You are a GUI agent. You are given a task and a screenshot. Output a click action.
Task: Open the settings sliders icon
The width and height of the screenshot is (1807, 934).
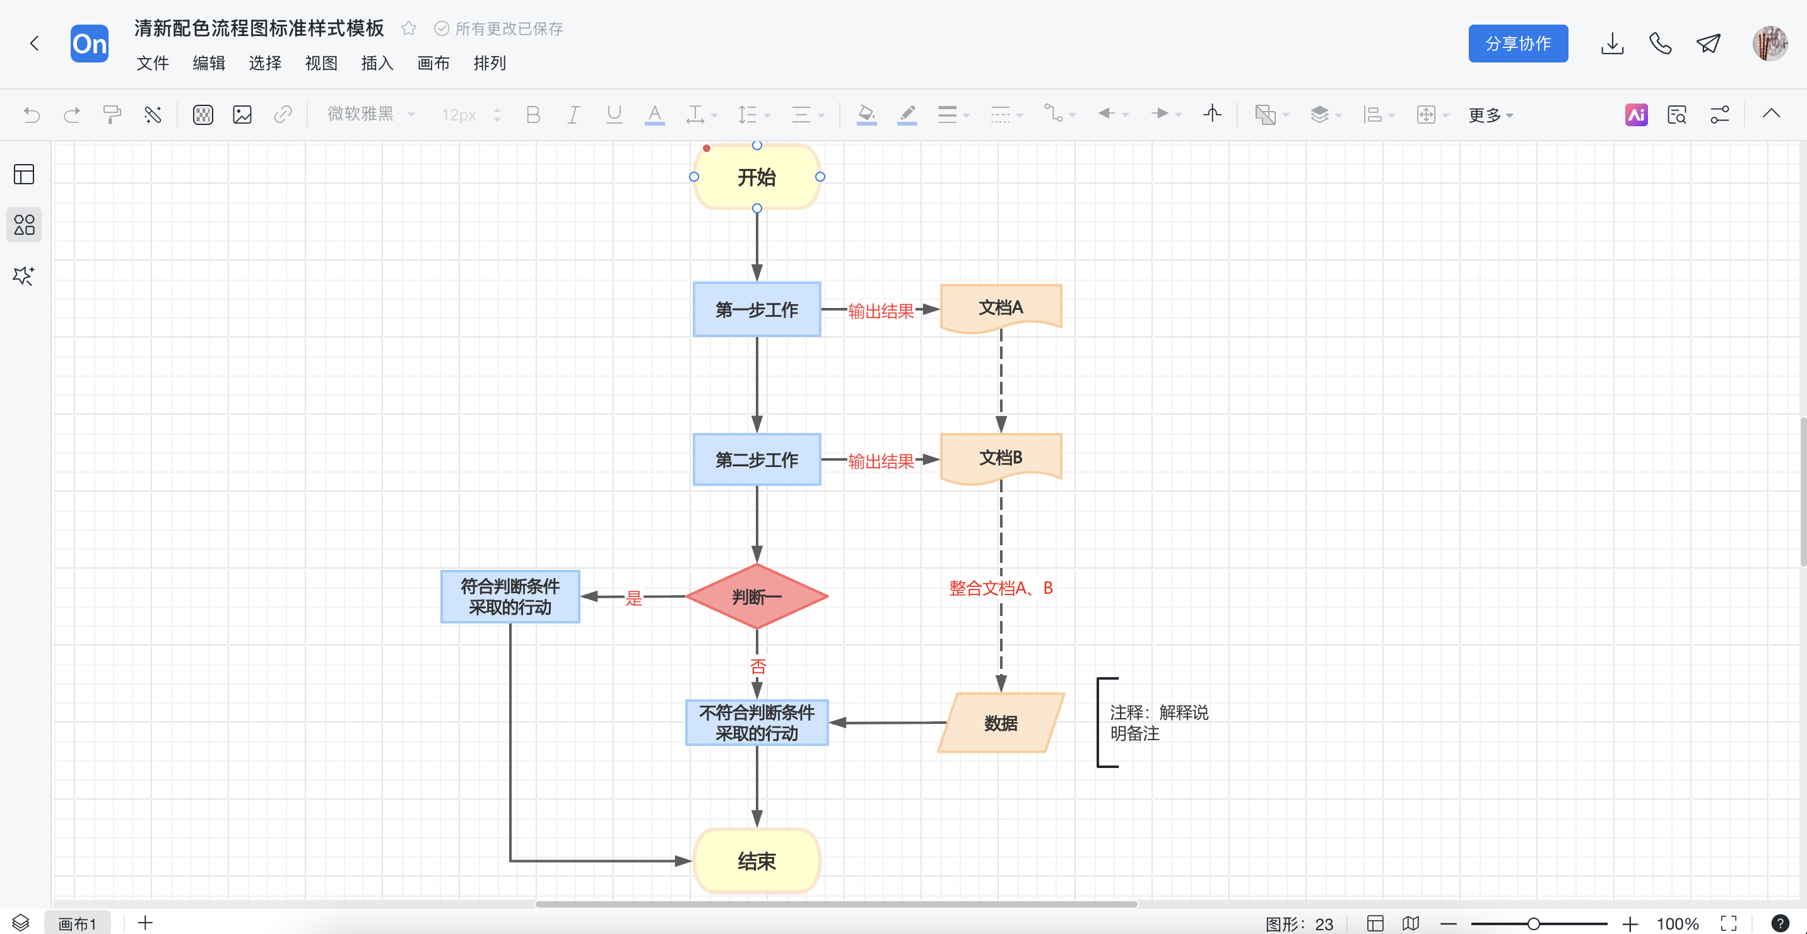point(1719,114)
